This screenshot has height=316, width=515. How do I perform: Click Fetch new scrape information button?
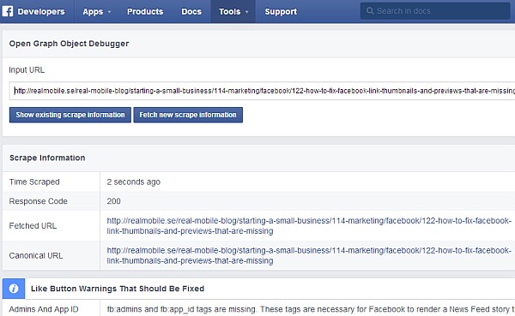tap(188, 115)
